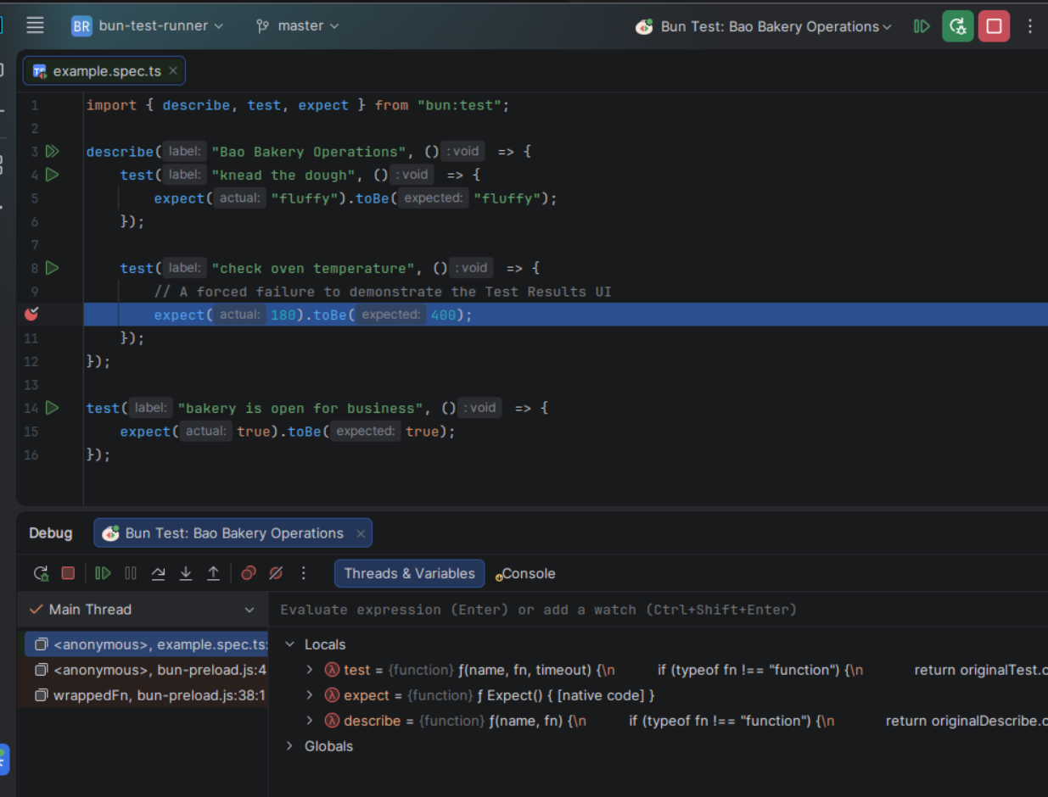
Task: Click Resume Program in the top toolbar
Action: [x=922, y=26]
